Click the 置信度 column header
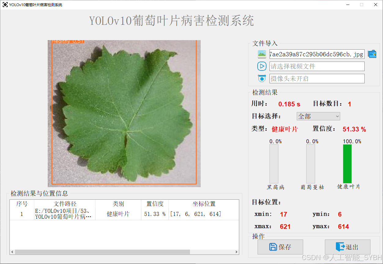The width and height of the screenshot is (383, 264). click(x=155, y=204)
